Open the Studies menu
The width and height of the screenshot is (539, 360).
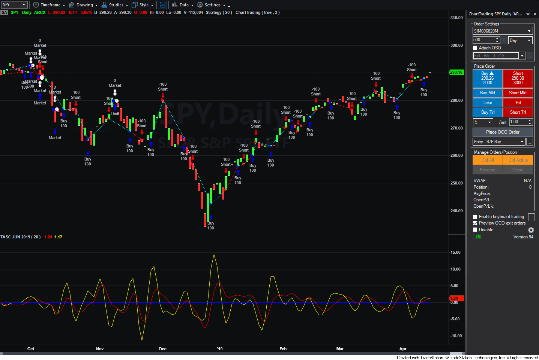(x=115, y=5)
